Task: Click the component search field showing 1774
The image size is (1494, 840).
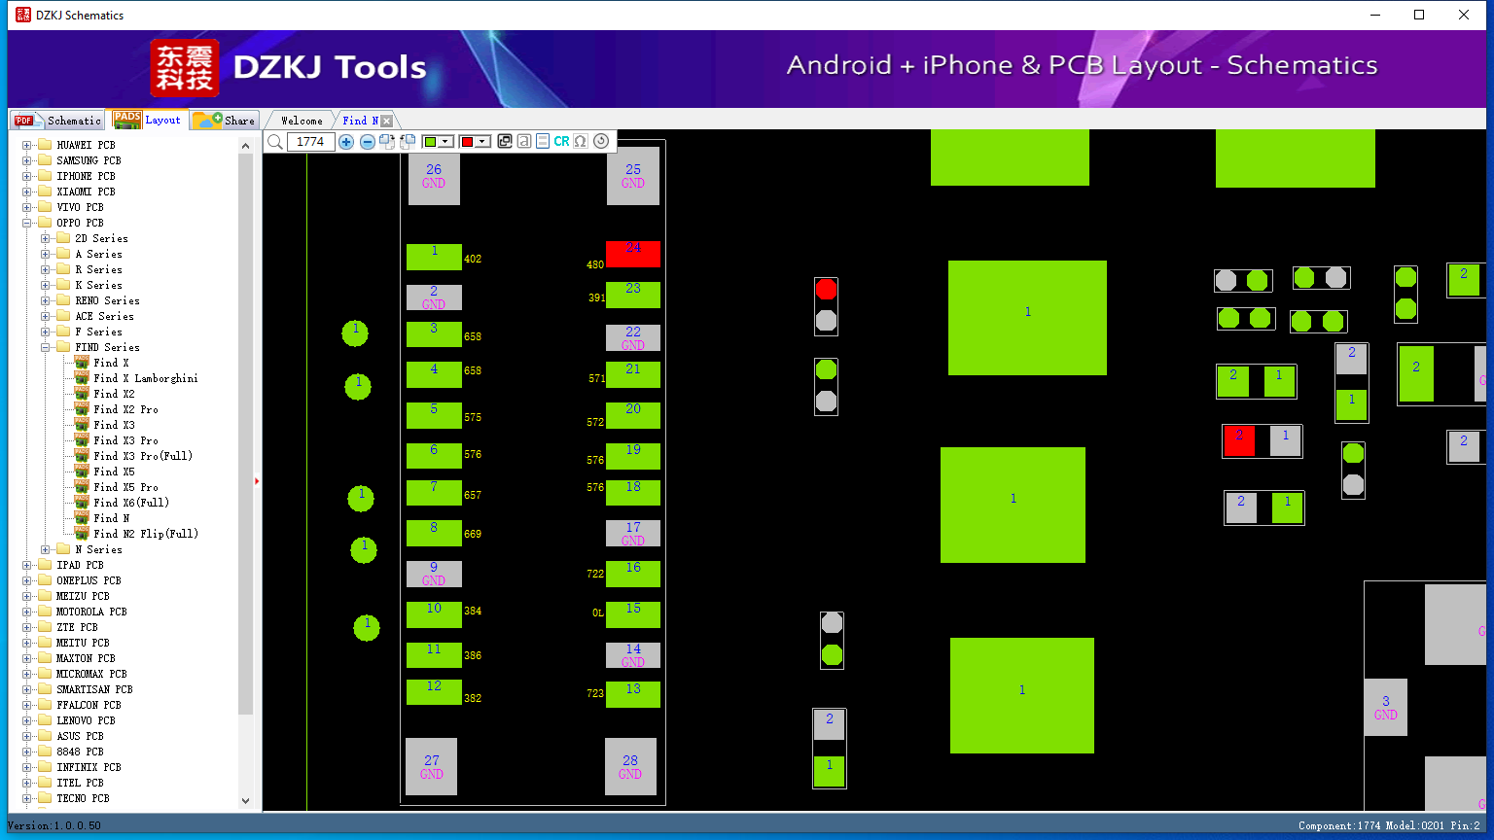Action: click(311, 142)
